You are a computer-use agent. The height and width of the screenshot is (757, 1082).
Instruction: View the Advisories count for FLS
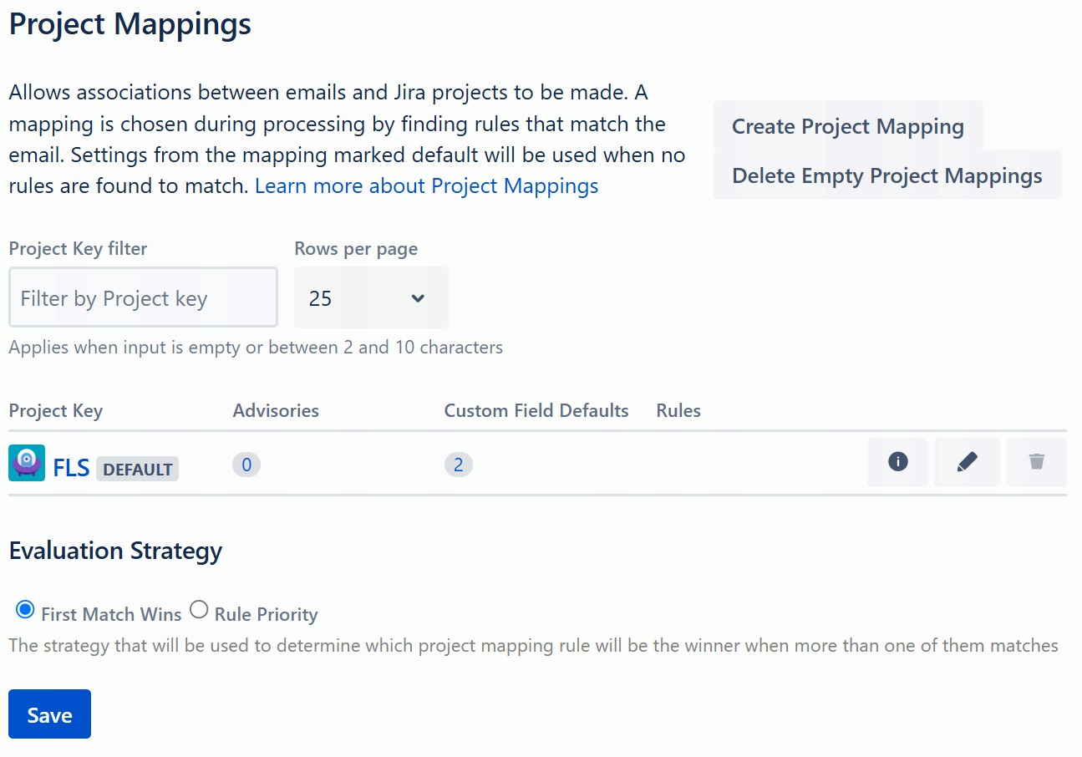click(246, 464)
